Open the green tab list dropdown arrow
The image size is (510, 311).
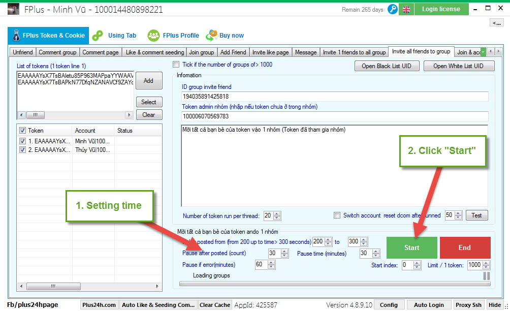483,52
